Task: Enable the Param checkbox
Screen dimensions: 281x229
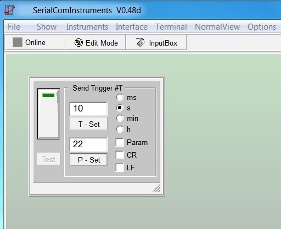Action: pos(120,142)
